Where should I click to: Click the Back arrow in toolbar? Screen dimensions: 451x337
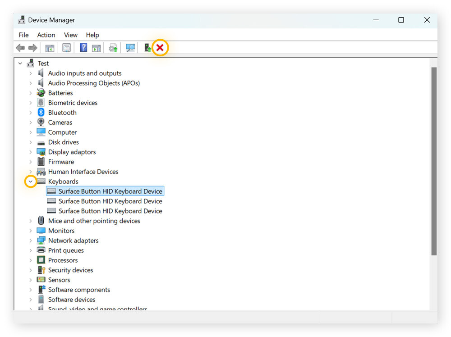(20, 48)
